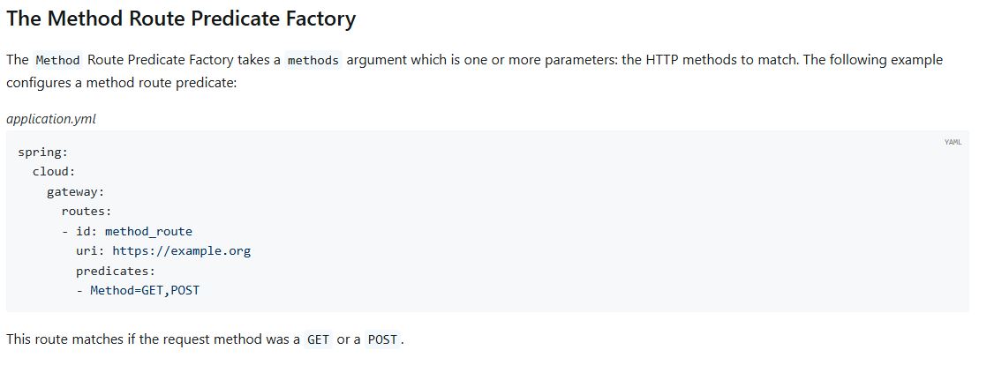Viewport: 987px width, 365px height.
Task: Click the "gateway:" key in code block
Action: [x=75, y=191]
